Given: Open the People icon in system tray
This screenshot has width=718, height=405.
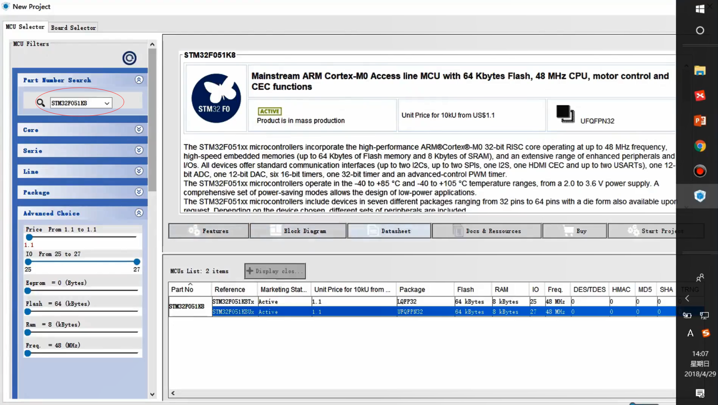Looking at the screenshot, I should (700, 278).
